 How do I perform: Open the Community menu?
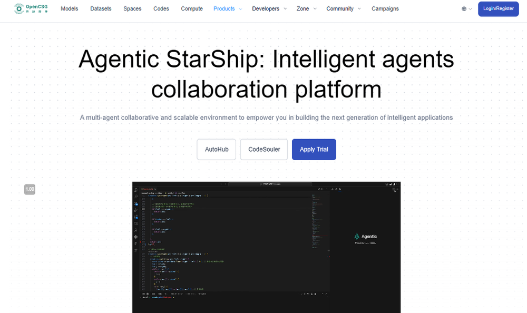[x=340, y=9]
